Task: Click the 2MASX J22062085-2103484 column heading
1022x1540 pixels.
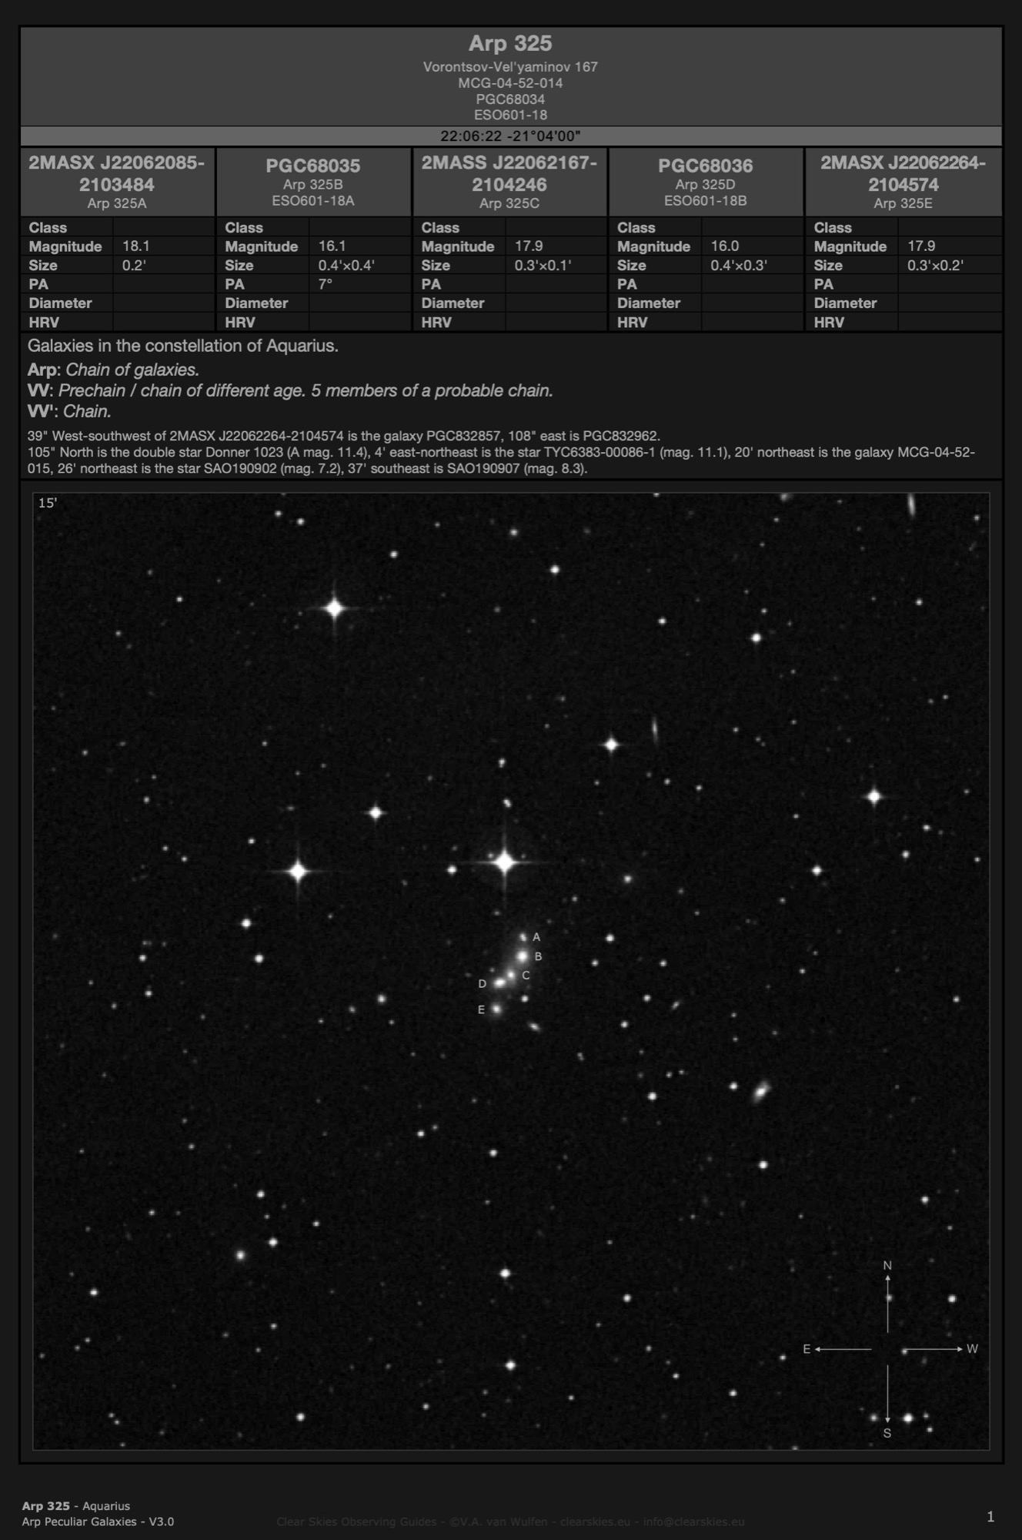Action: click(117, 174)
